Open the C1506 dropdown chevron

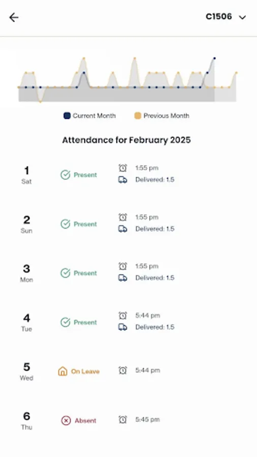(242, 17)
